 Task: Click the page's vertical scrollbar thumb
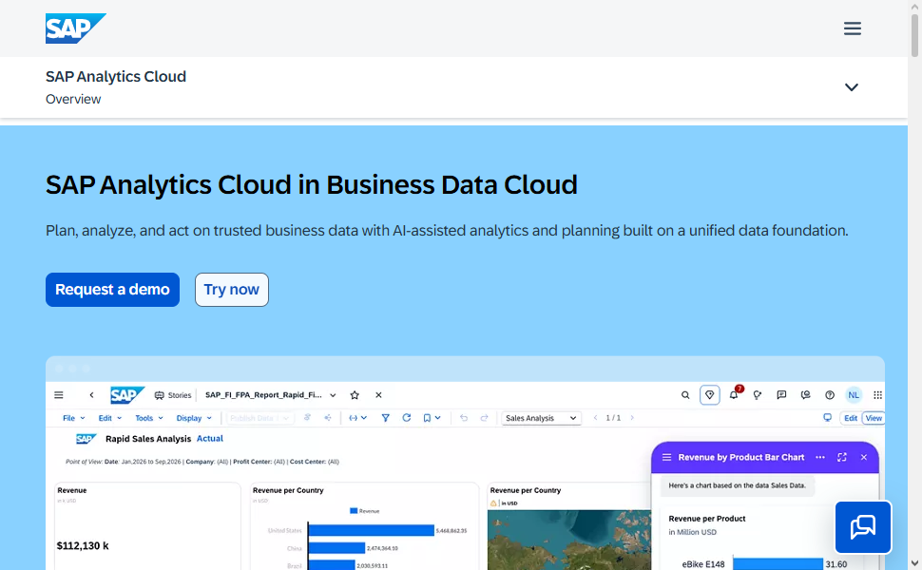point(914,35)
